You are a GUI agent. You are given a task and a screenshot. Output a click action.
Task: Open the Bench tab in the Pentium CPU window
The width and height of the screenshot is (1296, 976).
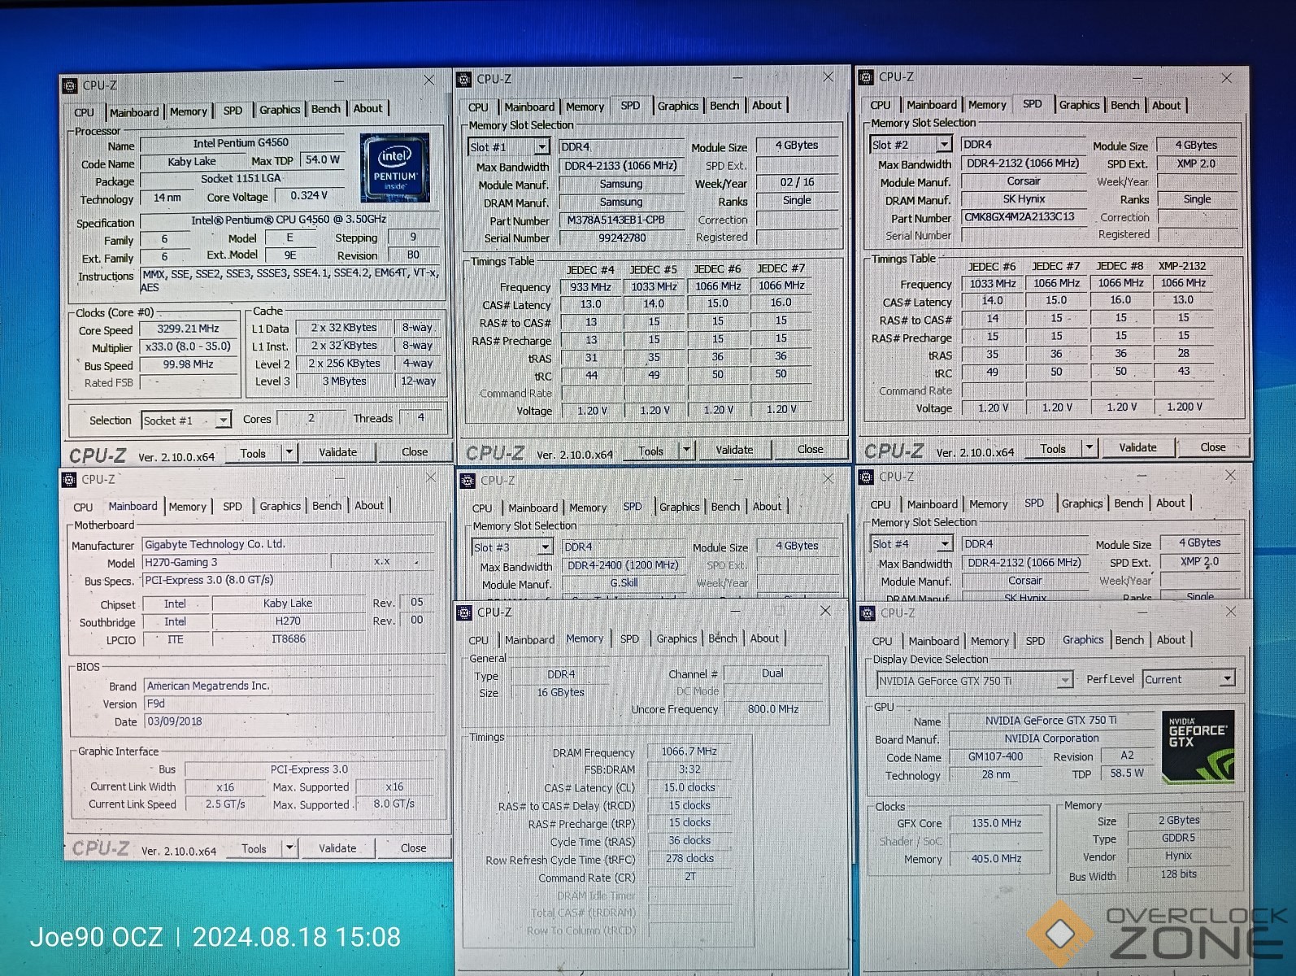pyautogui.click(x=326, y=109)
